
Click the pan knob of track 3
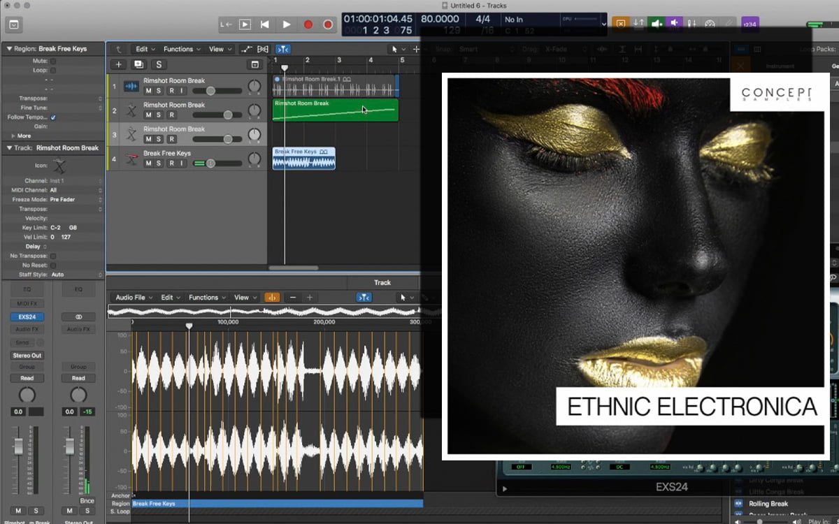[254, 134]
